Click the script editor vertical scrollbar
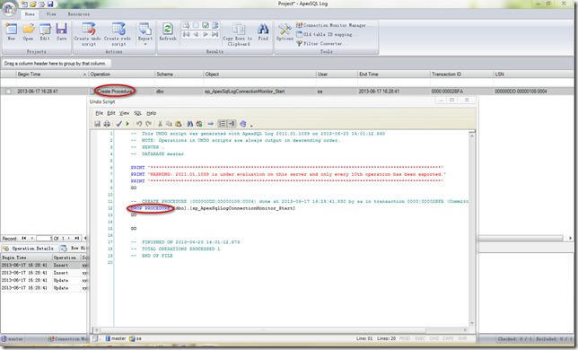 click(472, 229)
